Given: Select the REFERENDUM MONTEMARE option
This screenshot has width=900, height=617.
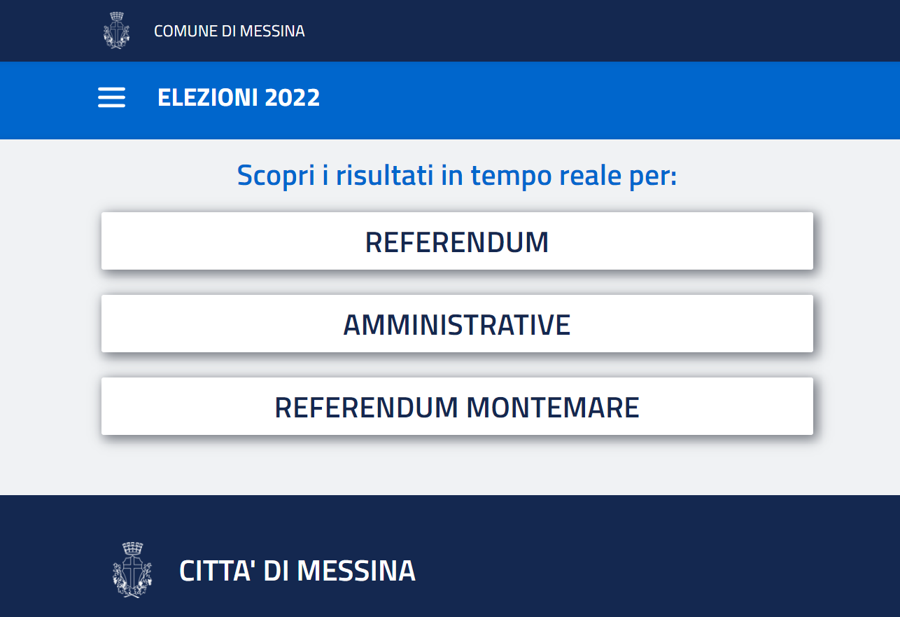Looking at the screenshot, I should click(457, 405).
